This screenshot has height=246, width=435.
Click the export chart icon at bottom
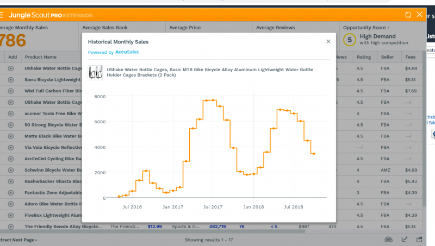[405, 239]
